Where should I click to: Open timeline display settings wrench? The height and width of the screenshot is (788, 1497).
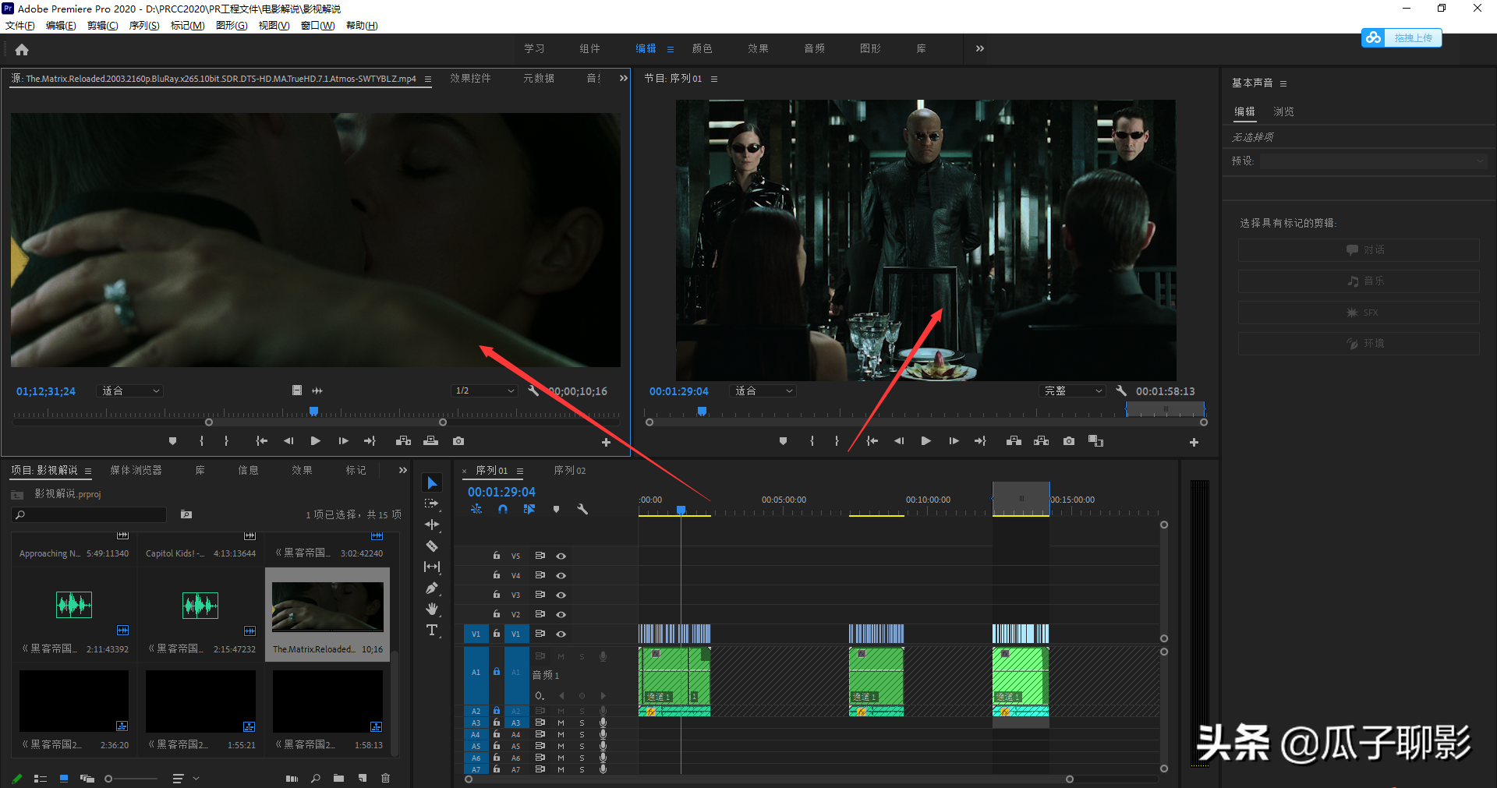582,509
